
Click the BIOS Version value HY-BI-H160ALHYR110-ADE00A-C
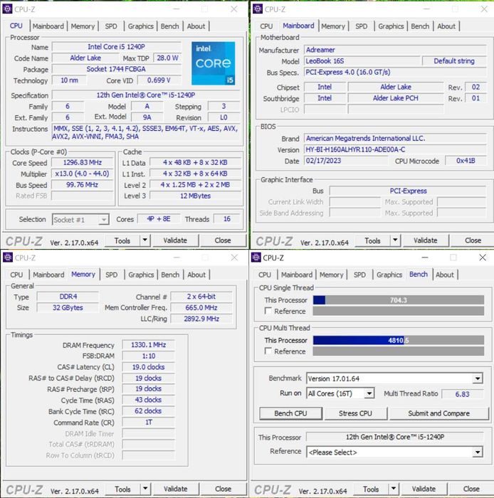coord(395,149)
